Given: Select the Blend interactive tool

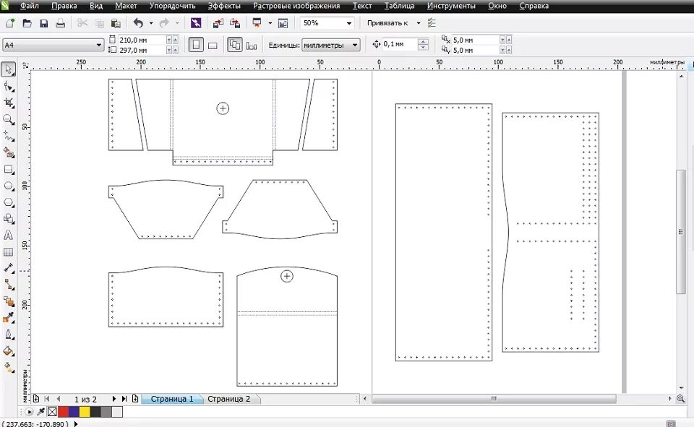Looking at the screenshot, I should coord(9,302).
